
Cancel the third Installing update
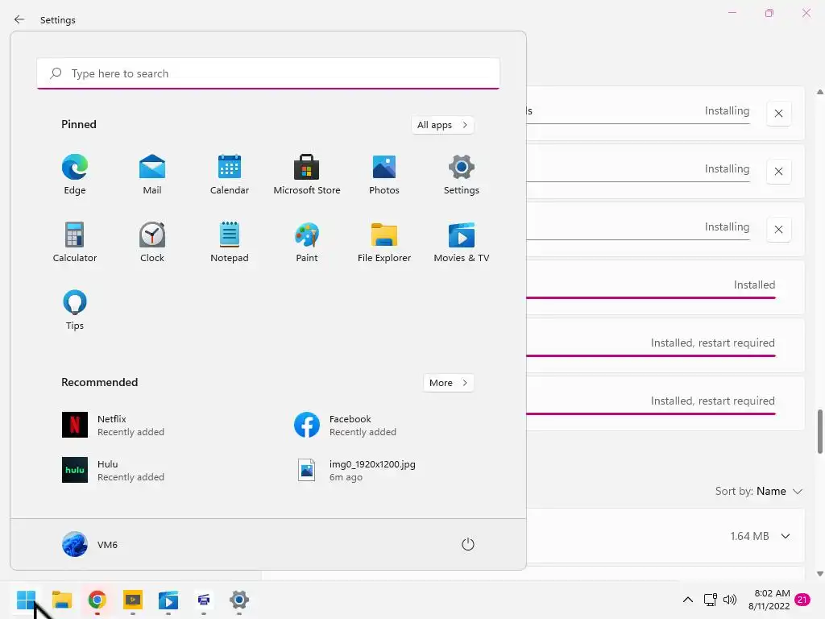click(779, 229)
